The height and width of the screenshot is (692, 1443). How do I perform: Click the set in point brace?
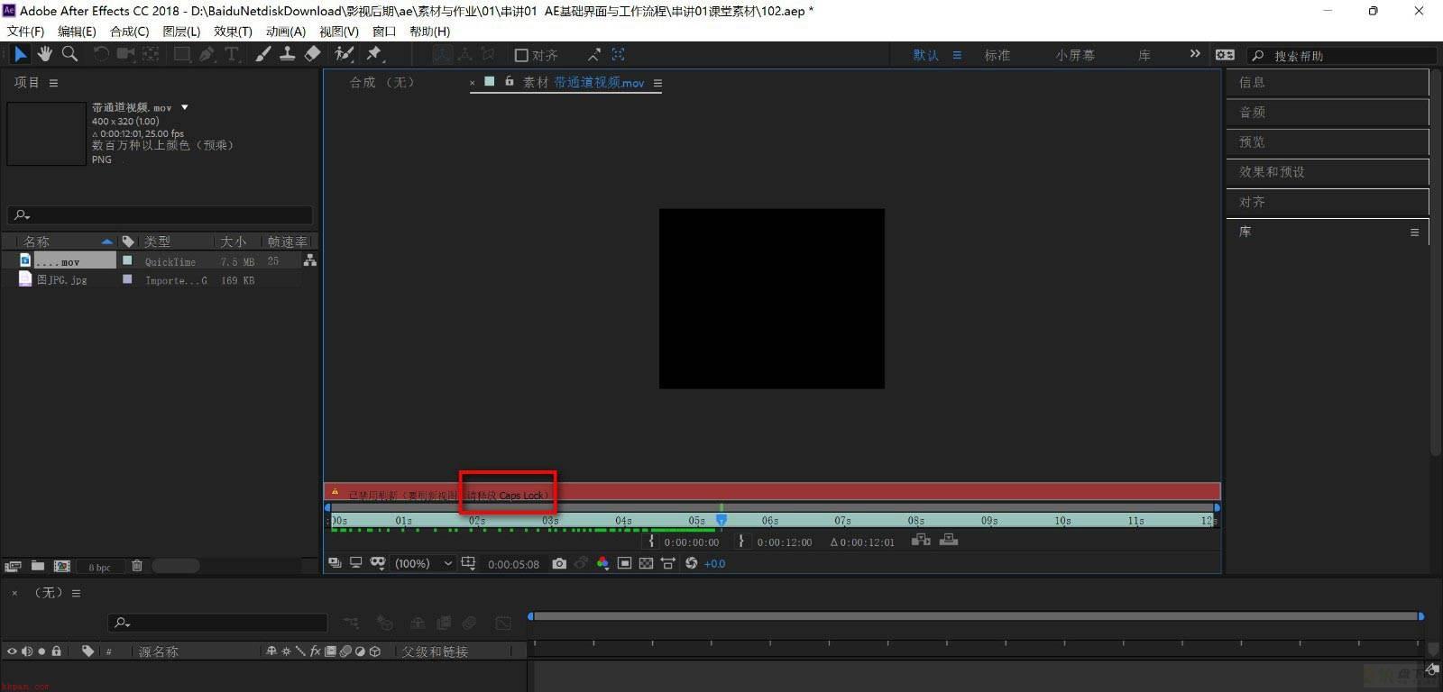tap(651, 542)
